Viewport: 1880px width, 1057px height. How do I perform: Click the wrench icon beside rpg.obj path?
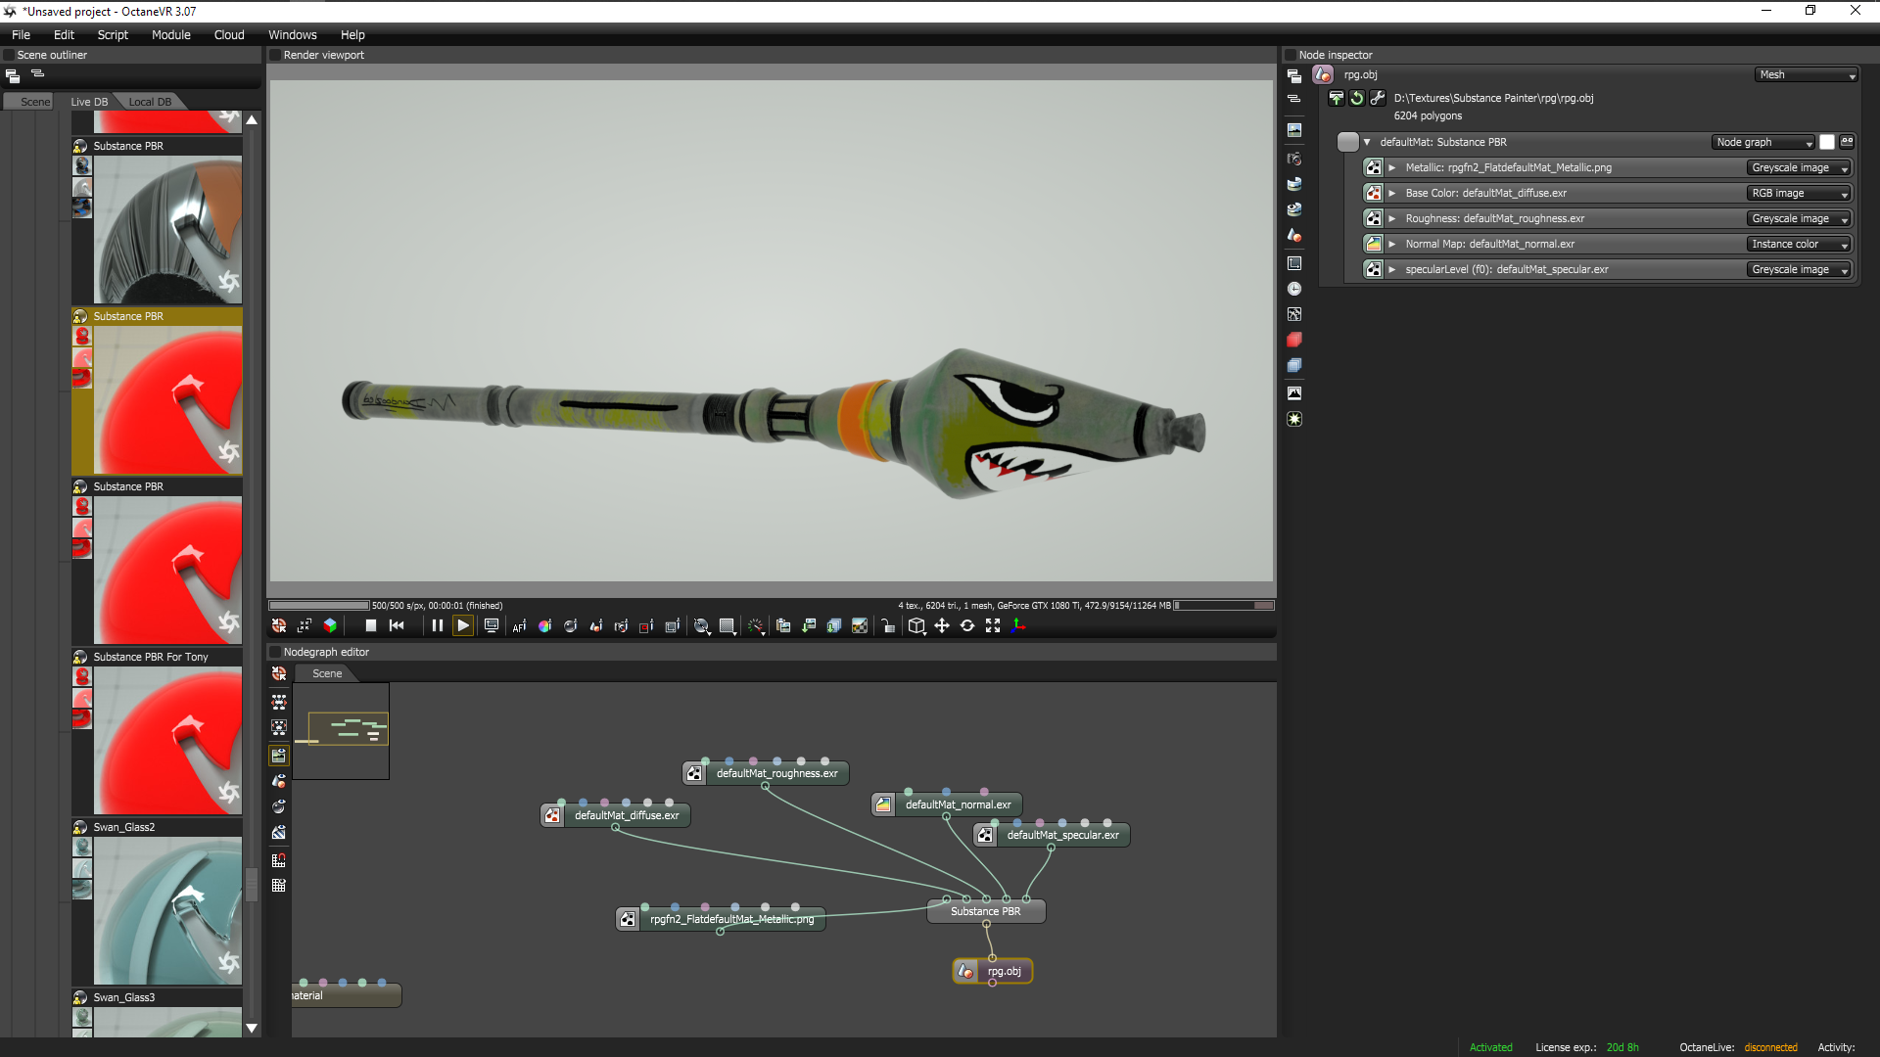click(1377, 98)
